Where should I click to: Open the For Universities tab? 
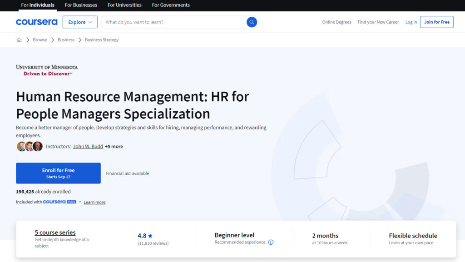[124, 5]
